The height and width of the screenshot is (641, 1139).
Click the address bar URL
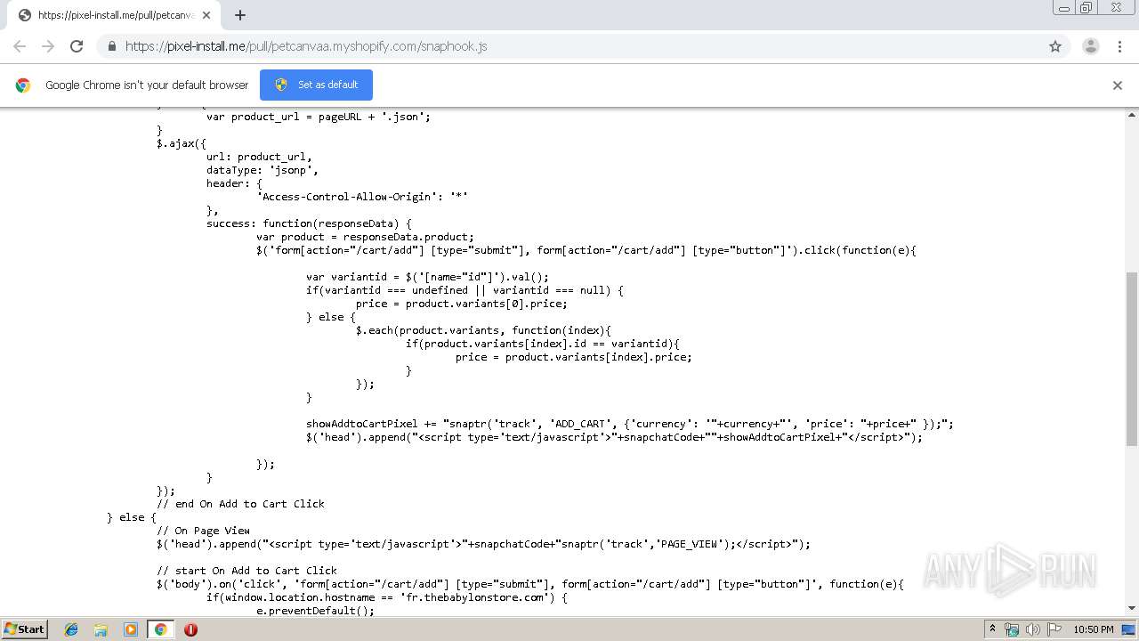tap(306, 46)
